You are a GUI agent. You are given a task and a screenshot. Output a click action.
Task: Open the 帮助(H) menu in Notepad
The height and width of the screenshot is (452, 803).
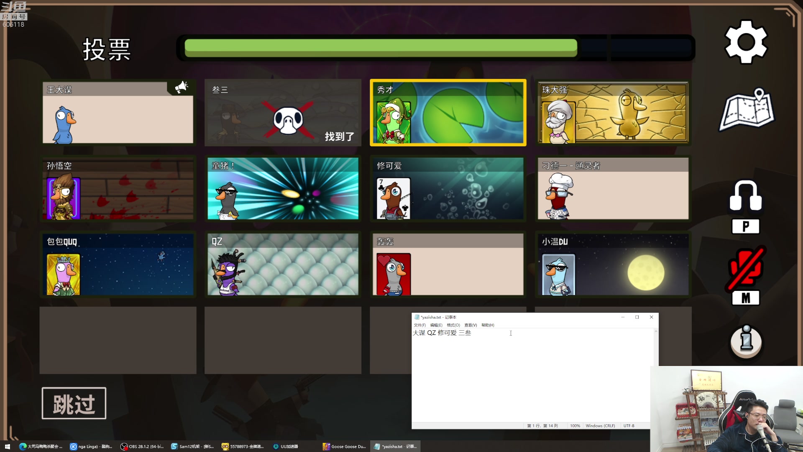pyautogui.click(x=488, y=325)
